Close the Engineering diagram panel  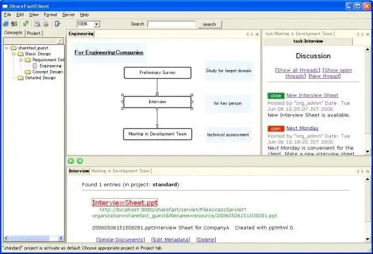(257, 34)
